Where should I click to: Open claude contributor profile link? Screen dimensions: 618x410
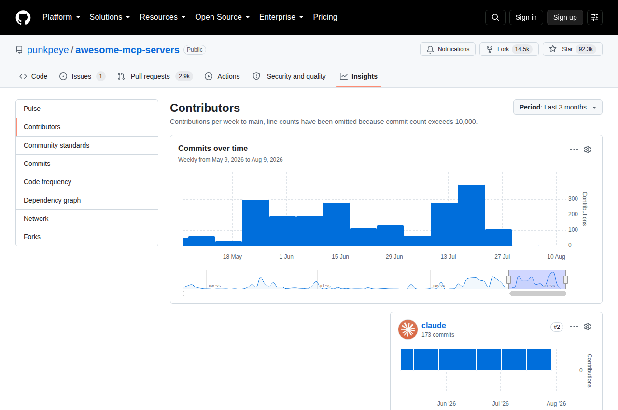(434, 326)
